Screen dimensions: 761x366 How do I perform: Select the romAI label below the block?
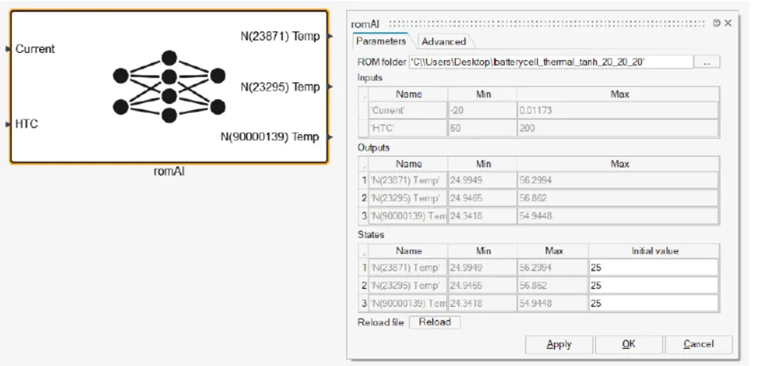169,171
